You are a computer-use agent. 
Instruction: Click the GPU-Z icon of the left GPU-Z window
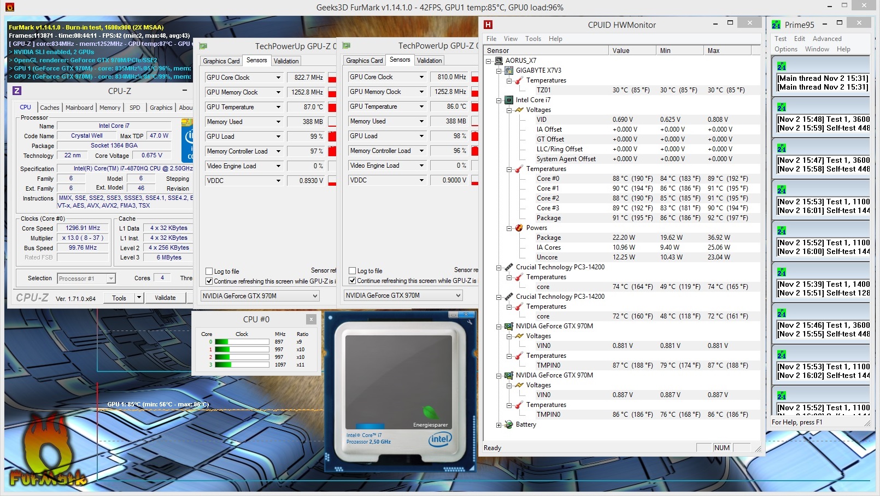click(203, 46)
